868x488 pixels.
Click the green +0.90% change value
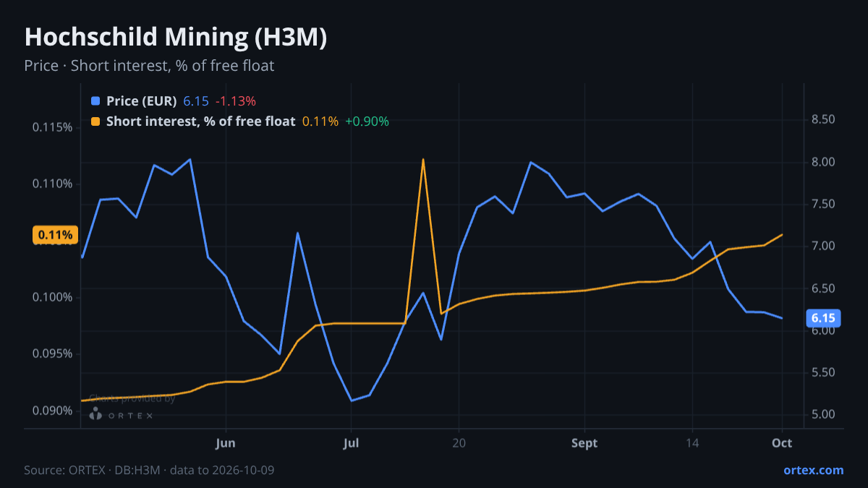point(367,121)
